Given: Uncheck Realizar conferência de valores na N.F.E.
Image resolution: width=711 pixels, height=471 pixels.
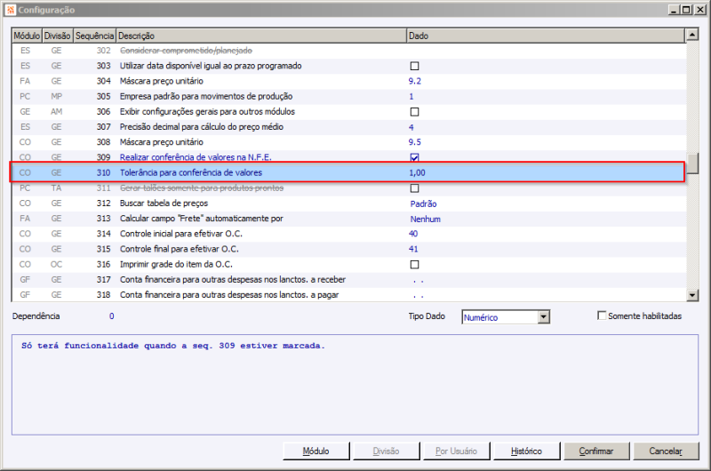Looking at the screenshot, I should point(414,157).
